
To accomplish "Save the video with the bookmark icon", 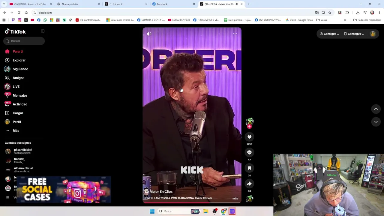I will click(249, 168).
